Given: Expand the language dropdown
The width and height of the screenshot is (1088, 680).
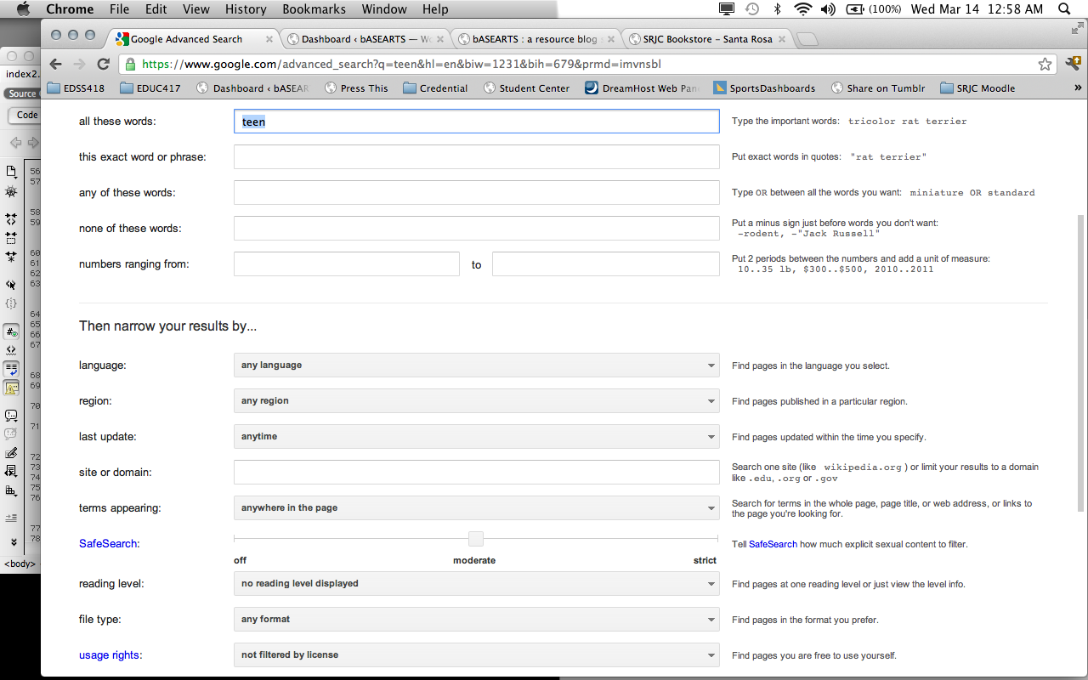Looking at the screenshot, I should coord(476,365).
